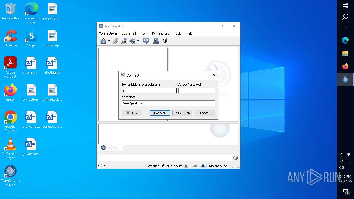The image size is (354, 199).
Task: Select the studentscla... image file on desktop
Action: (52, 93)
